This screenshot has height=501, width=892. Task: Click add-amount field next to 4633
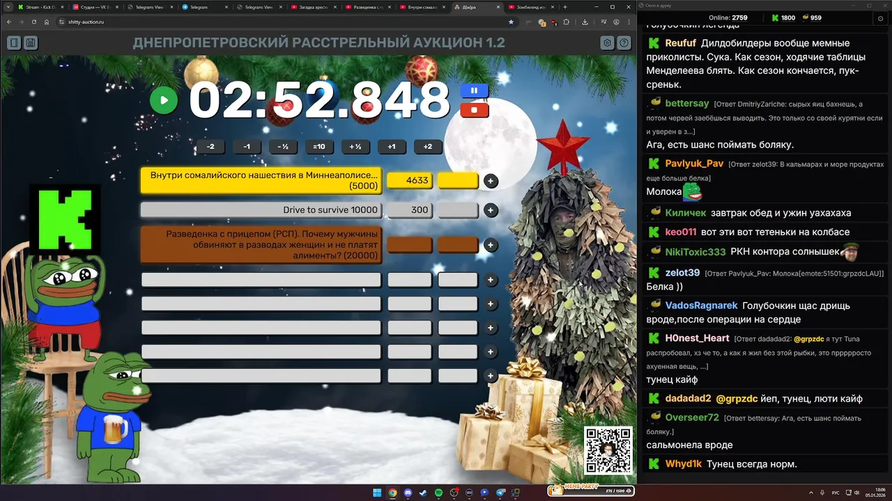pyautogui.click(x=458, y=180)
